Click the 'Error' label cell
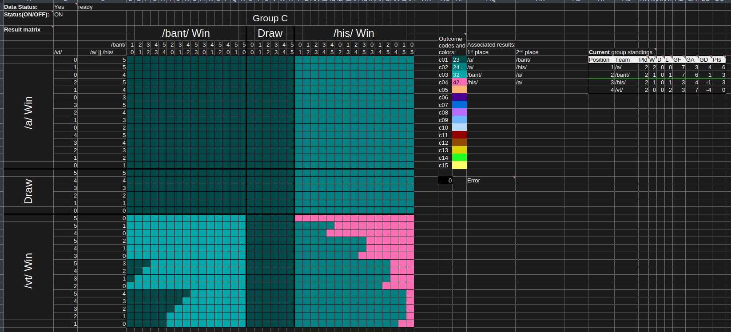The height and width of the screenshot is (332, 731). point(491,181)
